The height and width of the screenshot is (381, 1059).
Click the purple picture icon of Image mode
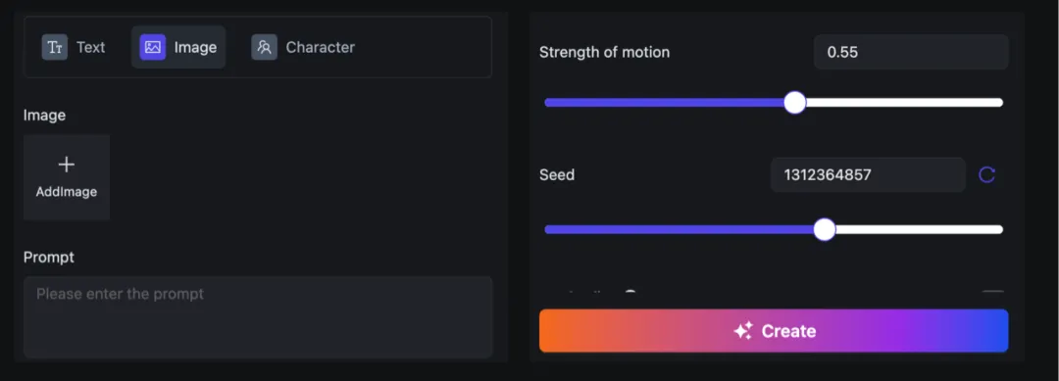[153, 47]
